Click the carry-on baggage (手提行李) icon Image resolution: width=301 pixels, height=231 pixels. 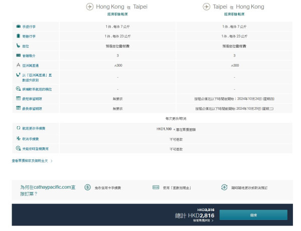pos(18,26)
